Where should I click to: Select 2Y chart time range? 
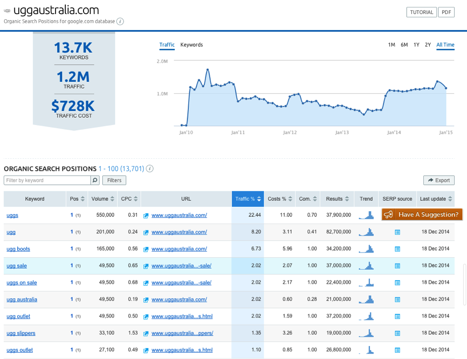428,45
